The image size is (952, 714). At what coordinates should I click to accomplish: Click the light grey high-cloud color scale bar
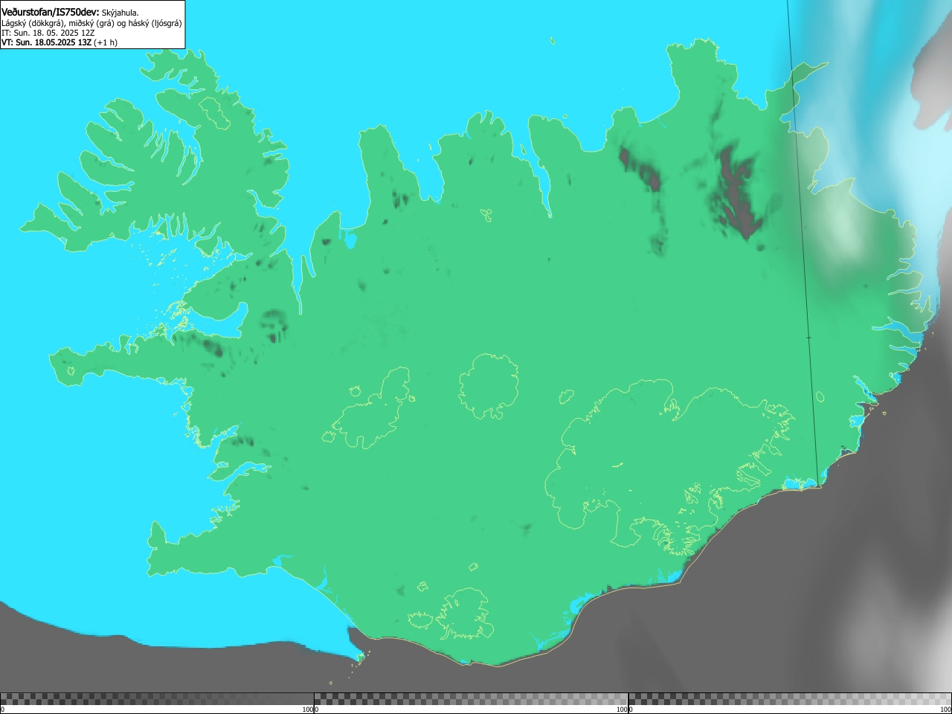[x=790, y=699]
